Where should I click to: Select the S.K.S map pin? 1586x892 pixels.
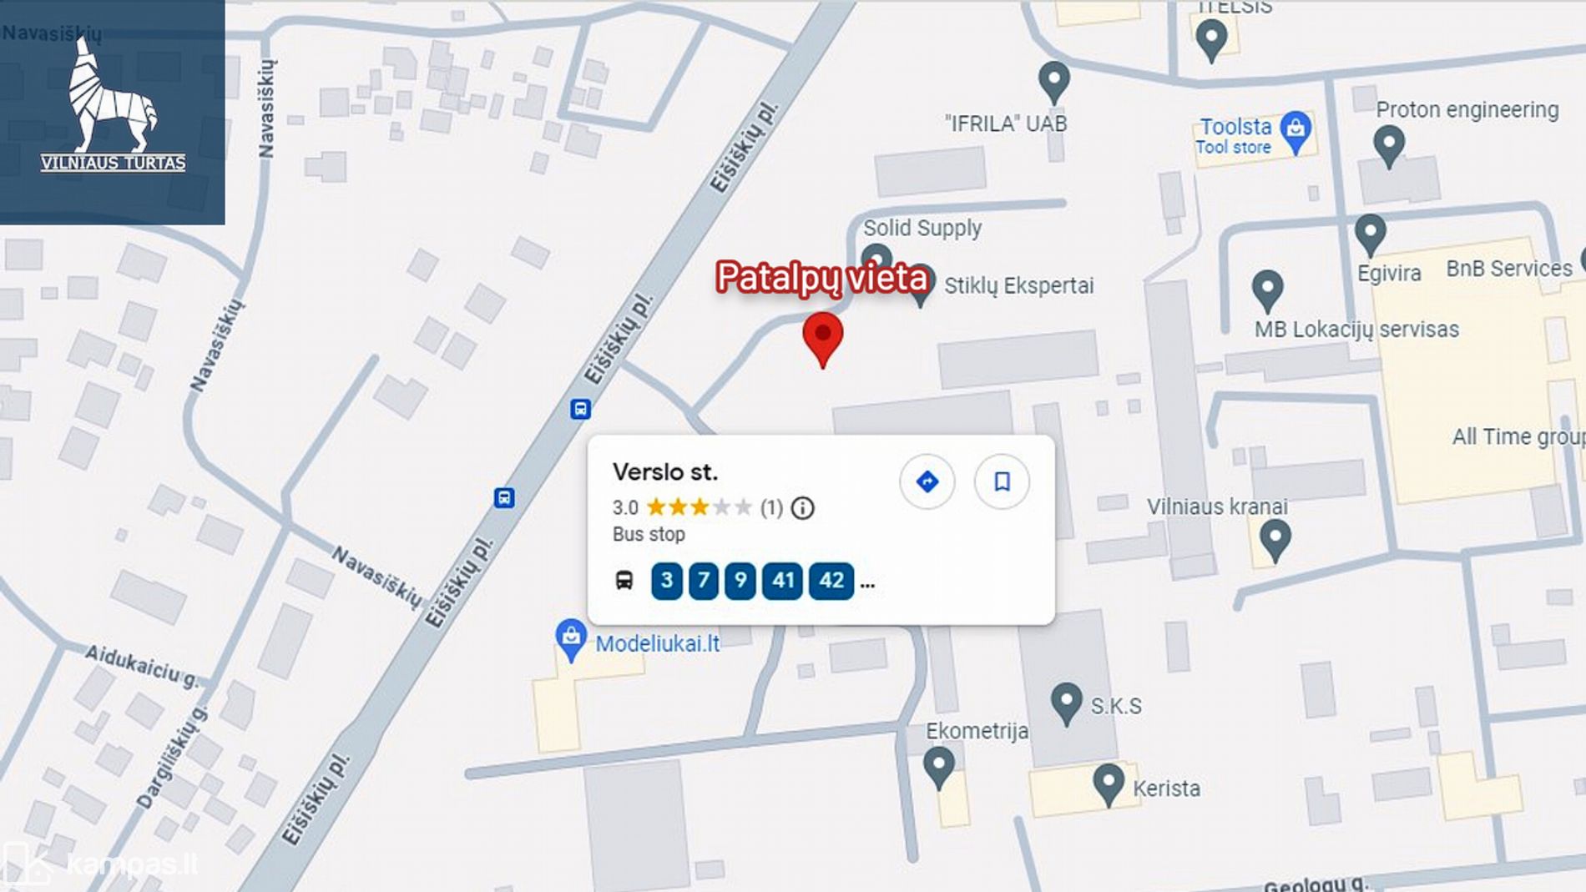tap(1066, 703)
